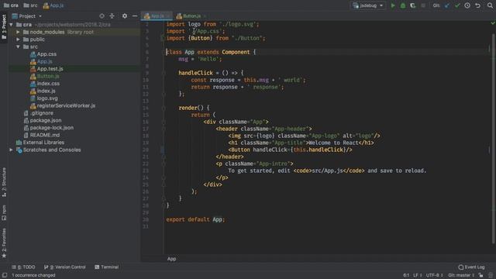Open jsdebug run configuration dropdown
This screenshot has width=496, height=279.
[x=368, y=5]
